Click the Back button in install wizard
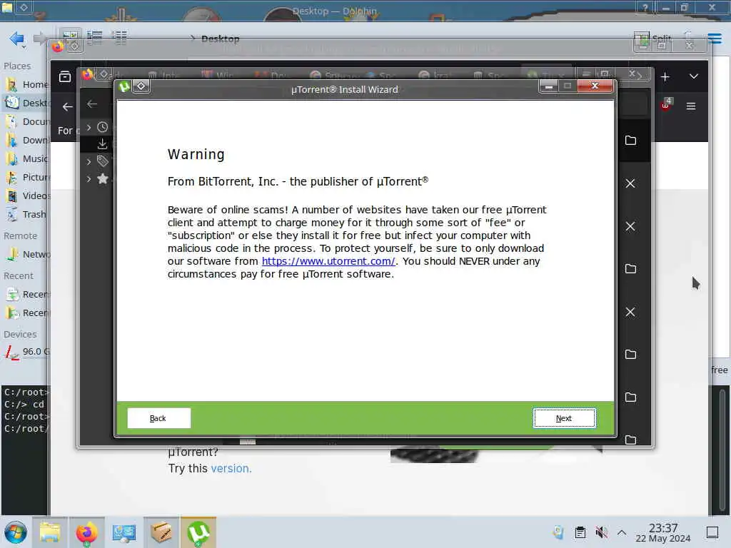This screenshot has width=731, height=548. pyautogui.click(x=158, y=418)
